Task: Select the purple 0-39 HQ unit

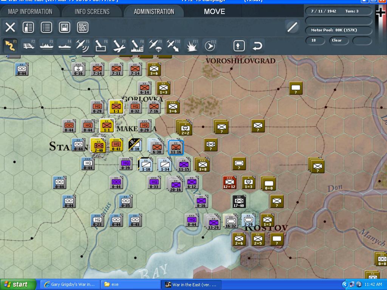Action: (x=125, y=164)
